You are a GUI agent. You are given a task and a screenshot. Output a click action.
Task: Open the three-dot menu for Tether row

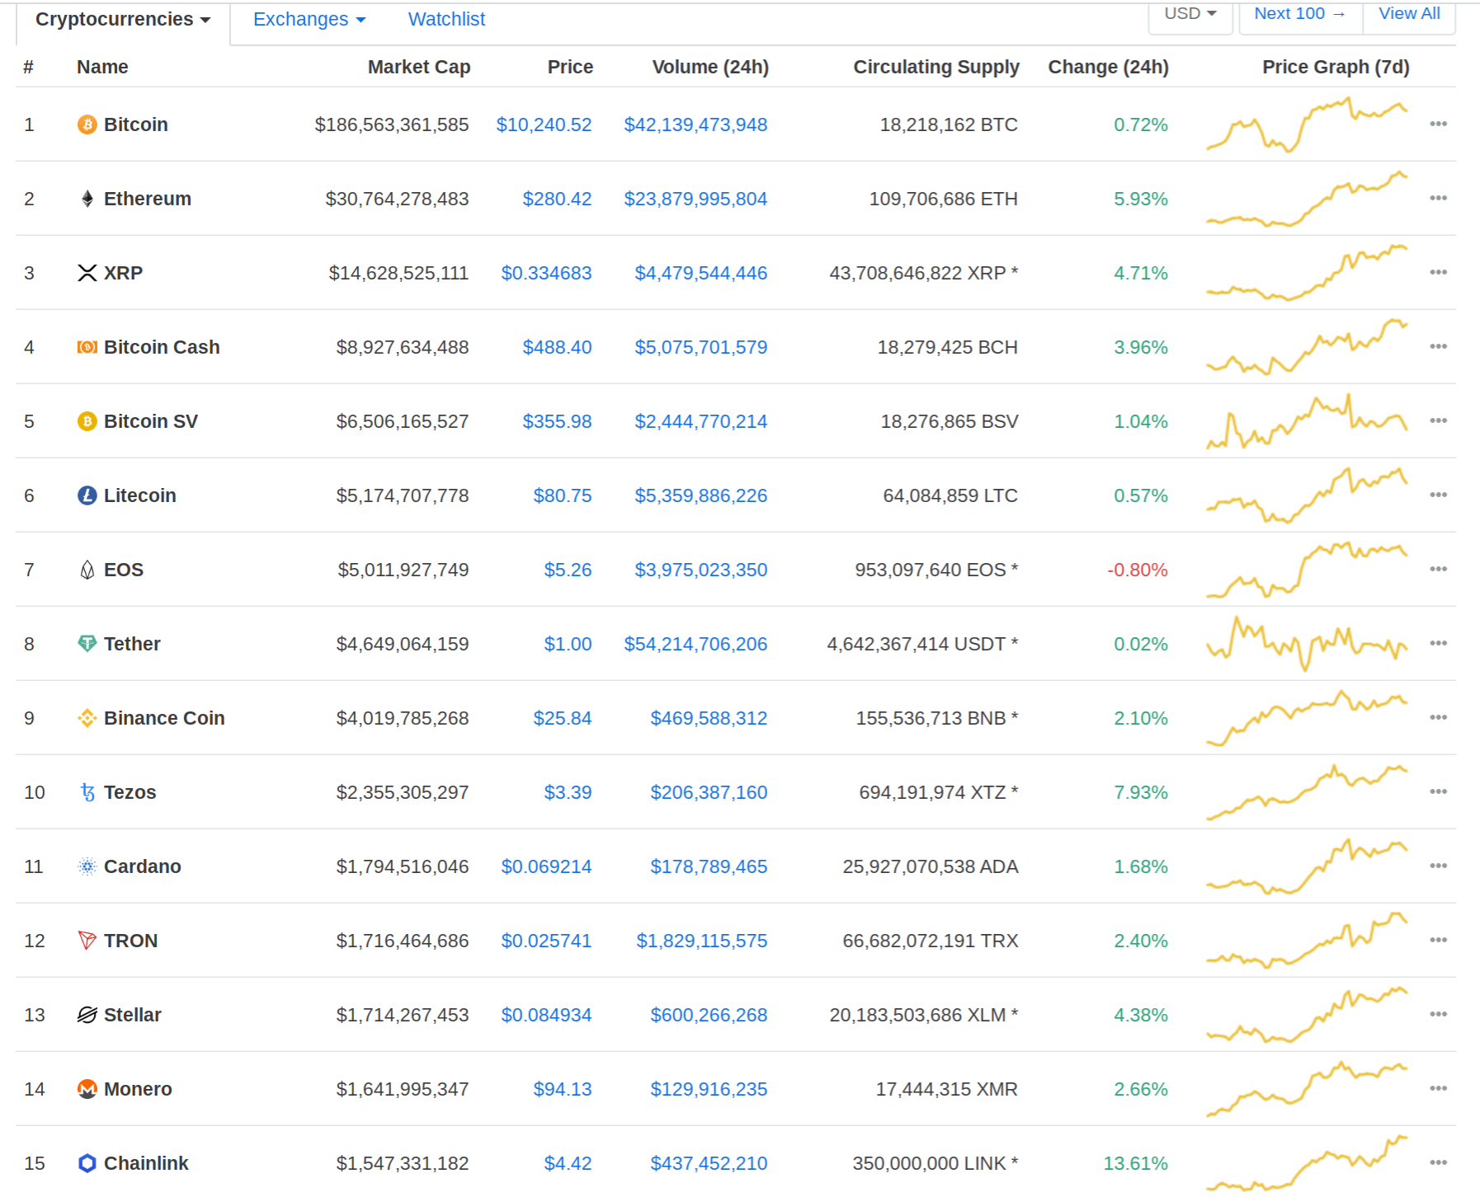(1439, 643)
